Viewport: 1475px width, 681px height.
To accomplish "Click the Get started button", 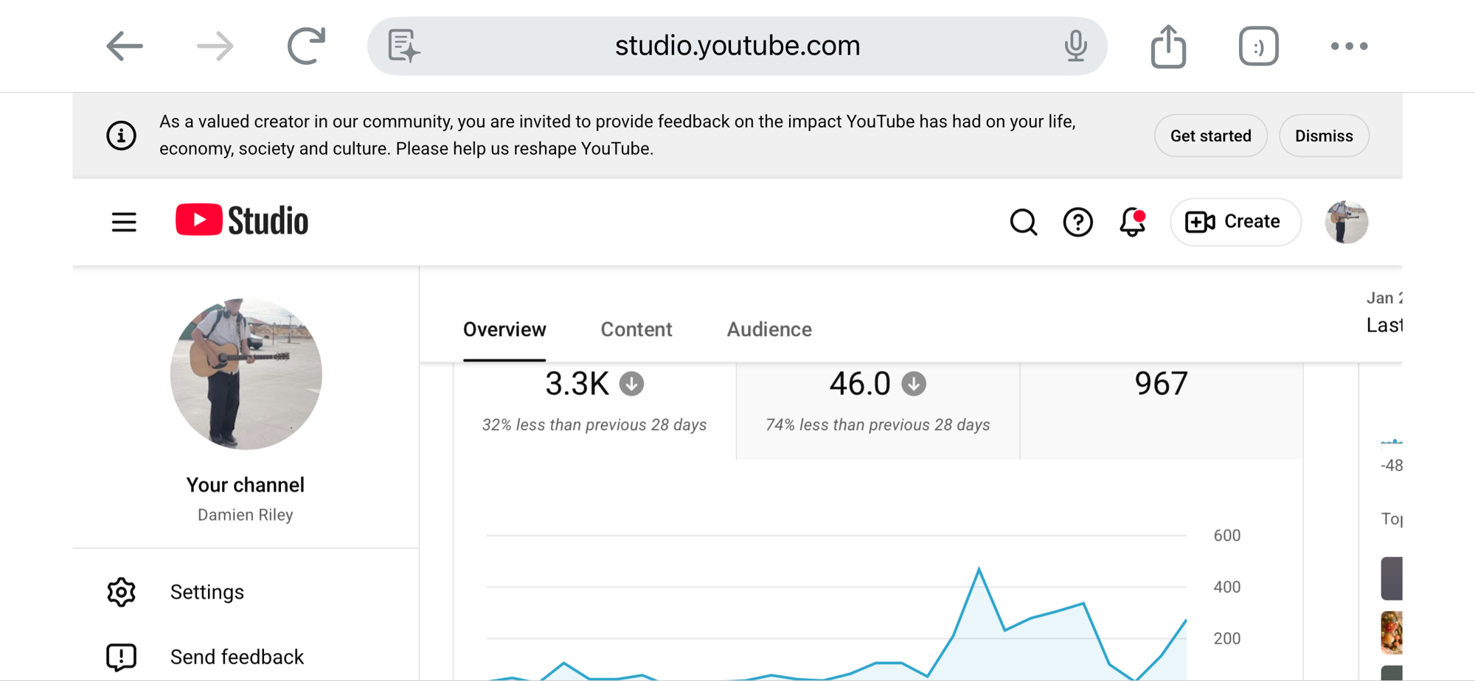I will click(x=1210, y=136).
